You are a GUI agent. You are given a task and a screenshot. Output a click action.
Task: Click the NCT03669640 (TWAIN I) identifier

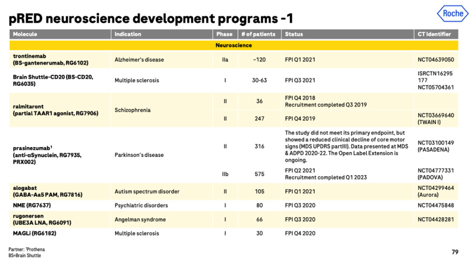pyautogui.click(x=436, y=118)
